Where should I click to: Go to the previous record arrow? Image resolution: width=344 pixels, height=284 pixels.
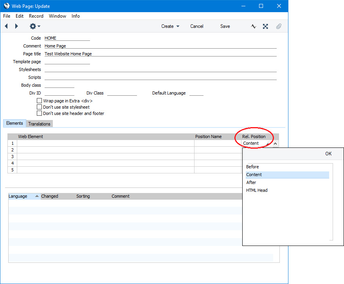pyautogui.click(x=6, y=26)
